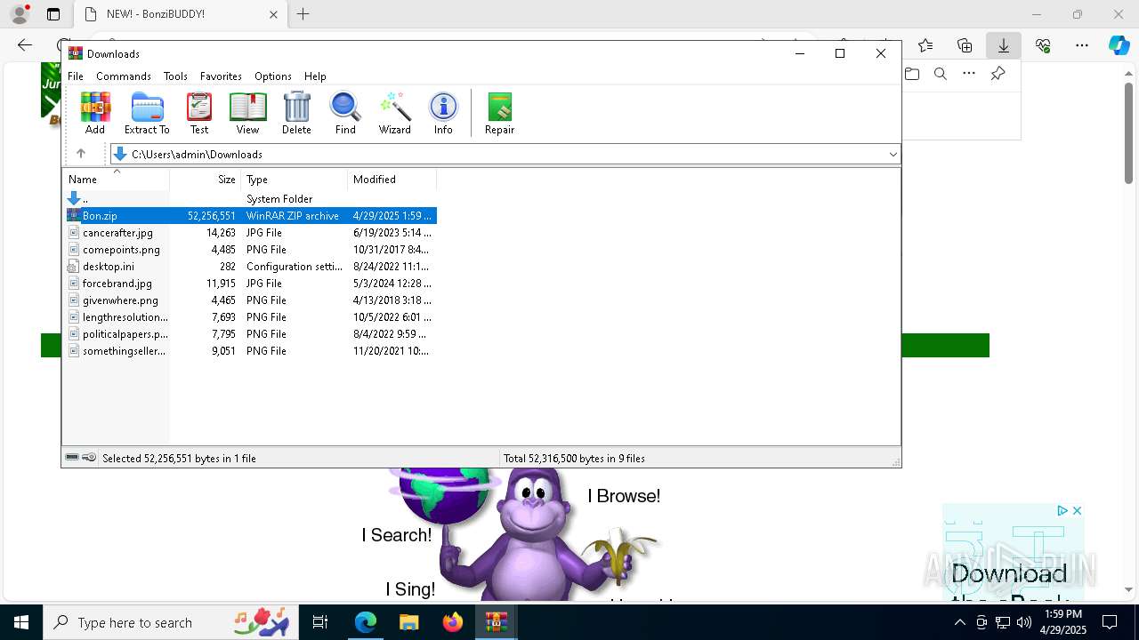This screenshot has height=640, width=1139.
Task: Open Browser essentials heart icon
Action: [1043, 45]
